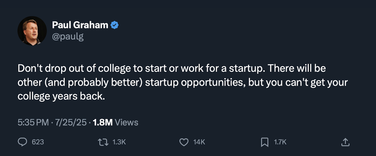Like the tweet with the heart icon
This screenshot has height=156, width=376.
[x=184, y=142]
